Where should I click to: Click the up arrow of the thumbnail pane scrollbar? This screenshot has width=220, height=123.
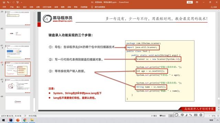34,11
